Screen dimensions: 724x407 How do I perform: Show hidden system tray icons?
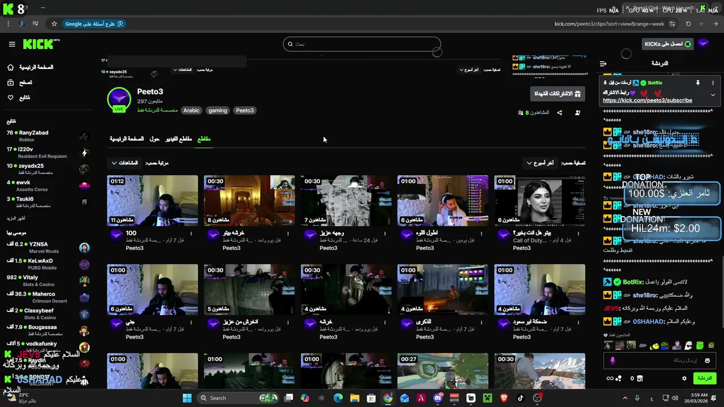[x=625, y=398]
